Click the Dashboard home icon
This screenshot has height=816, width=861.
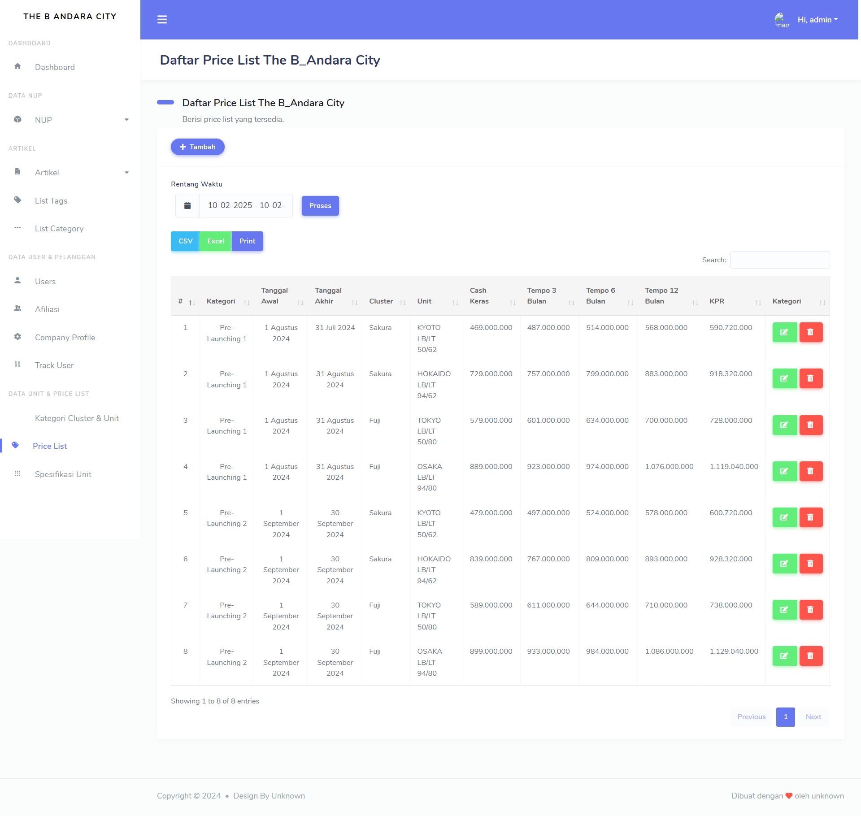(x=17, y=66)
